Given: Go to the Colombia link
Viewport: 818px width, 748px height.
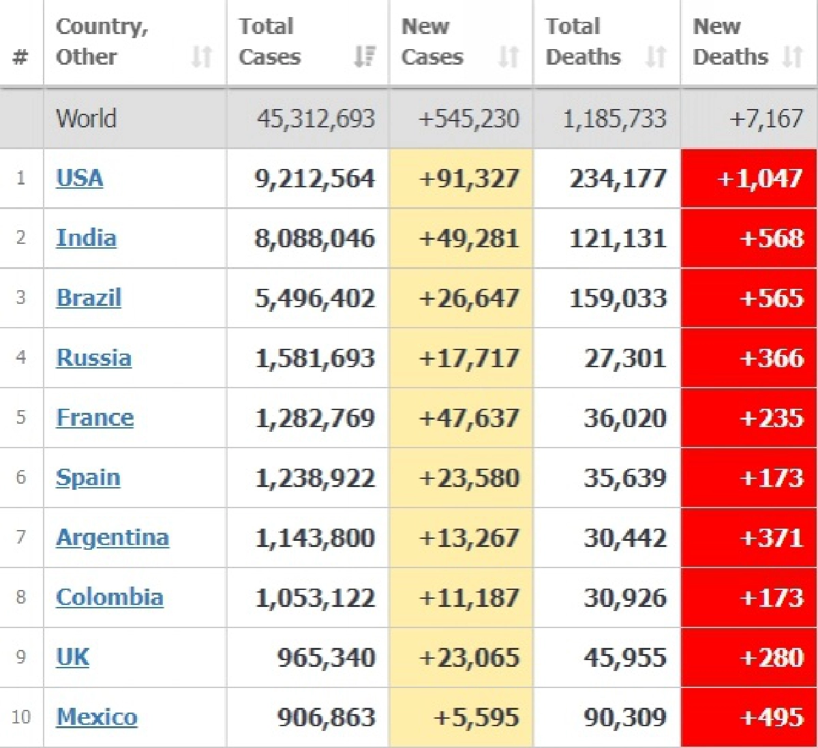Looking at the screenshot, I should 110,598.
